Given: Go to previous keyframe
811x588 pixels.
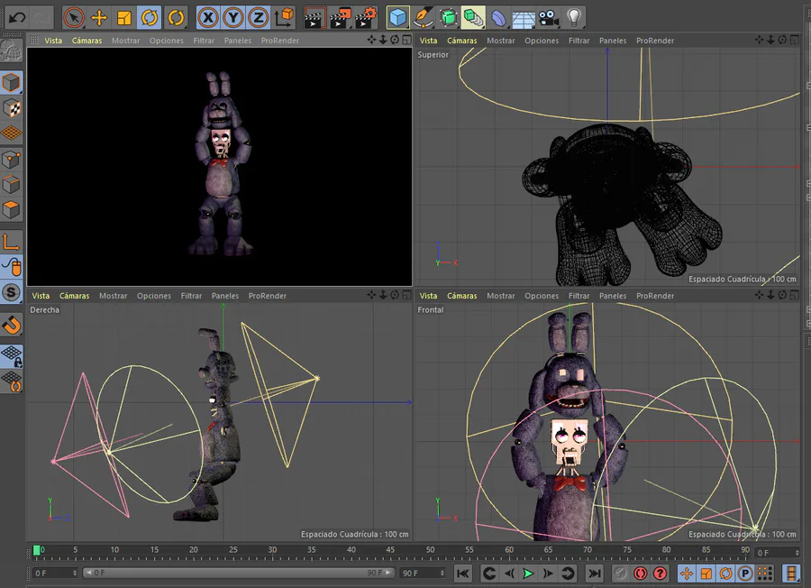Looking at the screenshot, I should 488,573.
